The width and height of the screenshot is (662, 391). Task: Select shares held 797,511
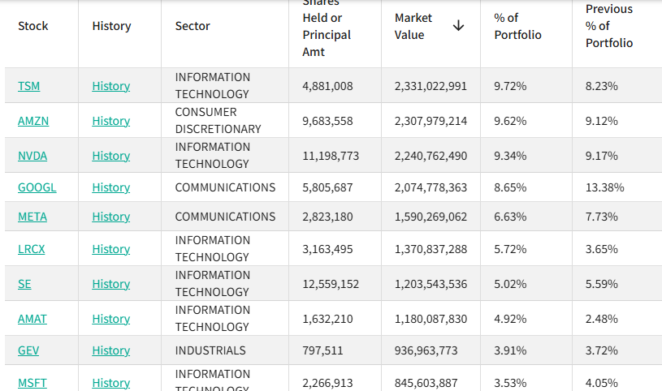tap(323, 351)
